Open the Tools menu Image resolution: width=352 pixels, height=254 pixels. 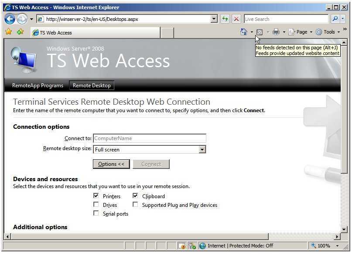pyautogui.click(x=328, y=32)
